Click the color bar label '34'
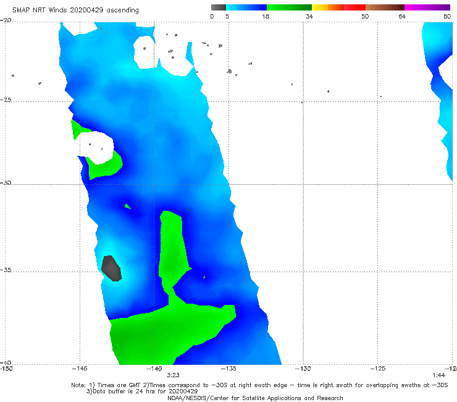Screen dimensions: 457x402 [309, 17]
